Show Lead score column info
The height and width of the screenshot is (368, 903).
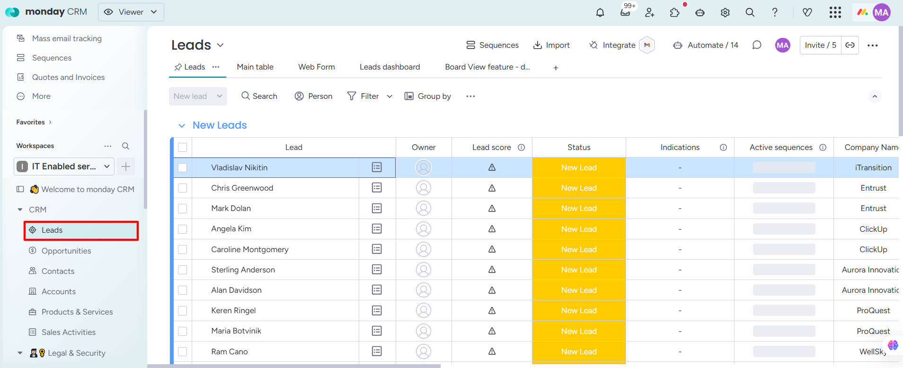(x=522, y=148)
